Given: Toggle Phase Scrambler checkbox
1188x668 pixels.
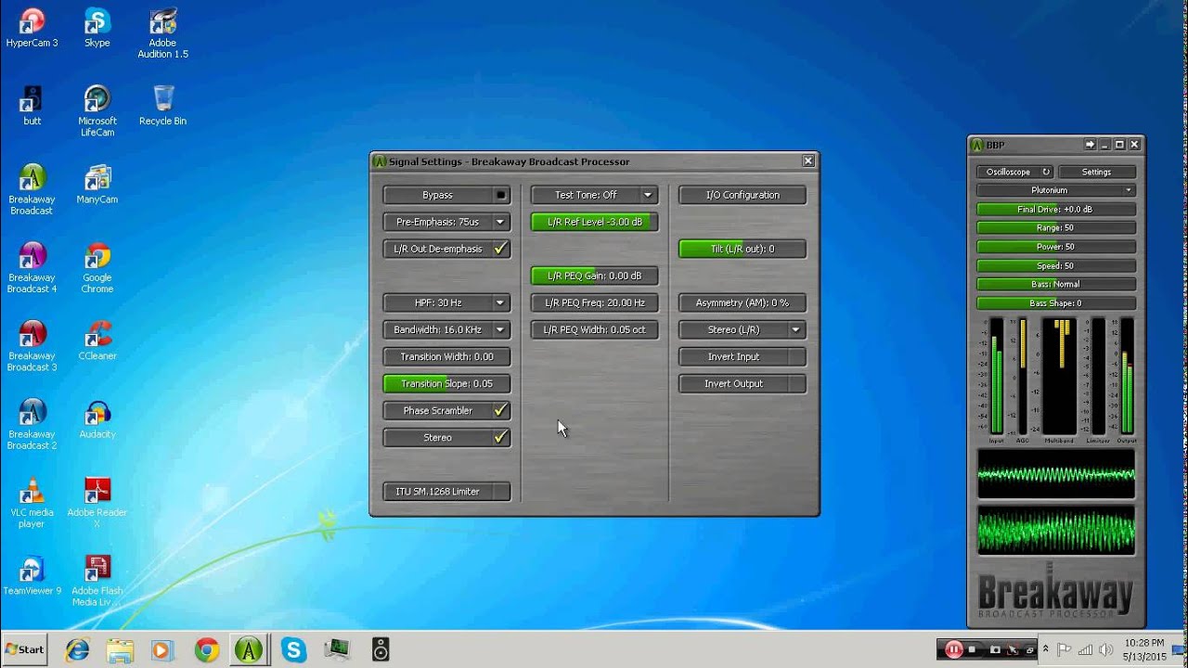Looking at the screenshot, I should point(446,410).
